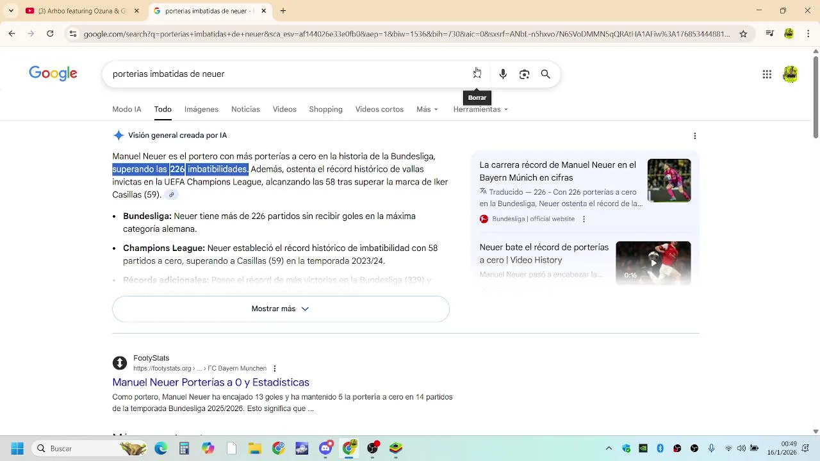820x461 pixels.
Task: Expand the Más dropdown
Action: (427, 109)
